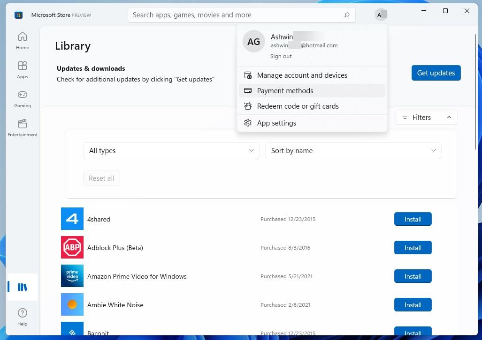Open Payment methods menu entry

coord(312,90)
